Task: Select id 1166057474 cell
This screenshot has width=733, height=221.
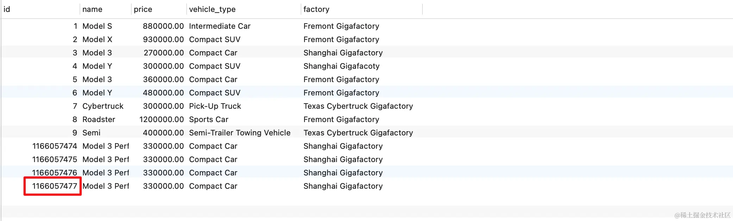Action: [55, 146]
